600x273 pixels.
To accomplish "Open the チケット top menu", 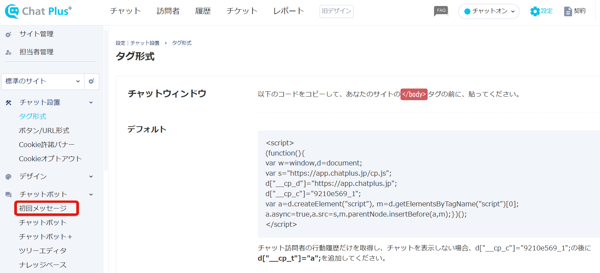I will coord(242,11).
